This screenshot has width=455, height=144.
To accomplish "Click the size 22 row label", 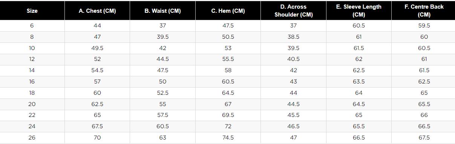I will (32, 115).
